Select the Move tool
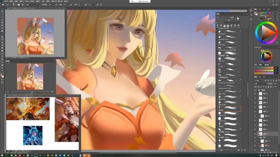This screenshot has width=280, height=157. click(2, 11)
